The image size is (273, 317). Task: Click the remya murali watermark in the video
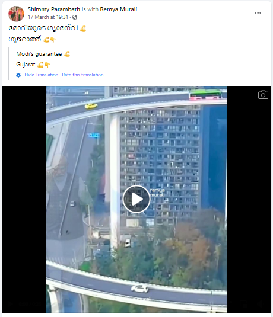(x=157, y=192)
